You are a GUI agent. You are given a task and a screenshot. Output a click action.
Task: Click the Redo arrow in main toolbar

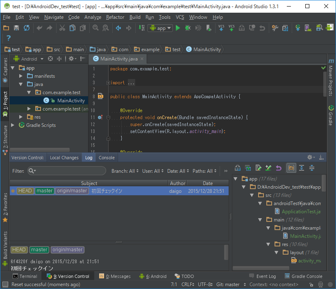[50, 28]
